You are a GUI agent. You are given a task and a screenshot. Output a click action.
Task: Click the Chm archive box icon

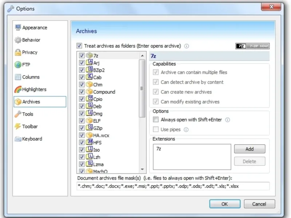pos(89,84)
